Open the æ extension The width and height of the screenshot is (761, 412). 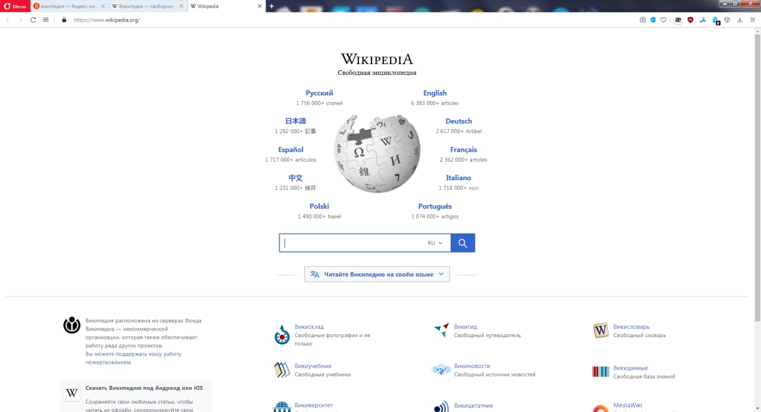[678, 20]
